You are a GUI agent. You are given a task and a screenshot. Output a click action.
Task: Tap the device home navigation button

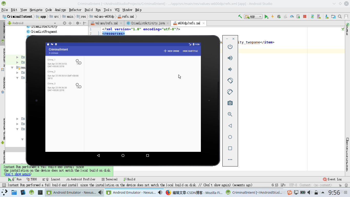tap(123, 155)
